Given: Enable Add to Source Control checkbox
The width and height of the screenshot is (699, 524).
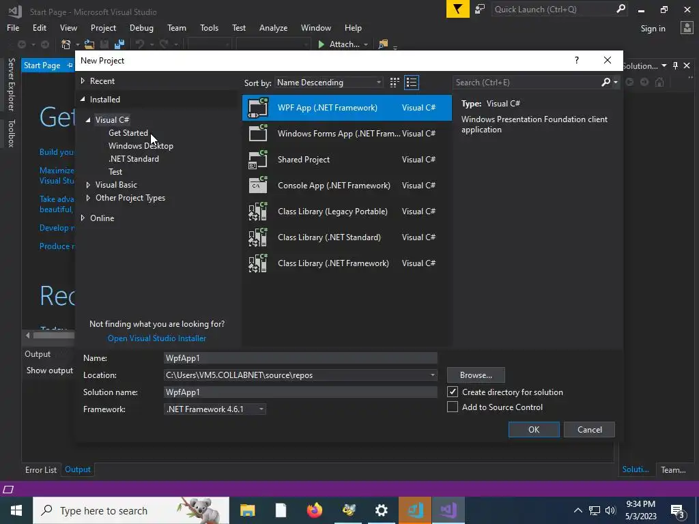Looking at the screenshot, I should pos(453,407).
